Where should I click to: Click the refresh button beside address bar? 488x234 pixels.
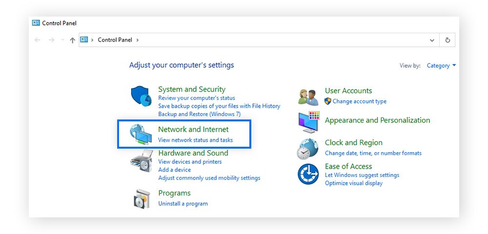click(x=447, y=40)
